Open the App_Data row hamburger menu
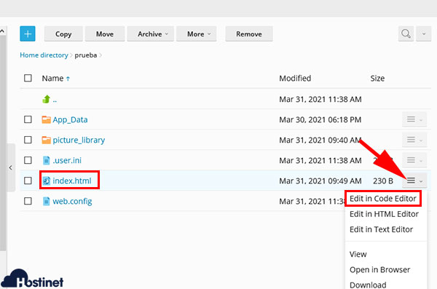Viewport: 437px width, 289px height. pos(414,119)
